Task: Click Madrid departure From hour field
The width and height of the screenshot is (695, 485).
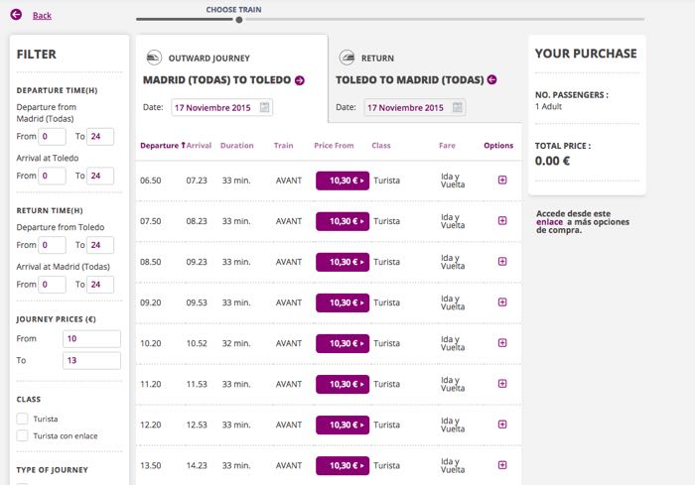Action: (52, 137)
